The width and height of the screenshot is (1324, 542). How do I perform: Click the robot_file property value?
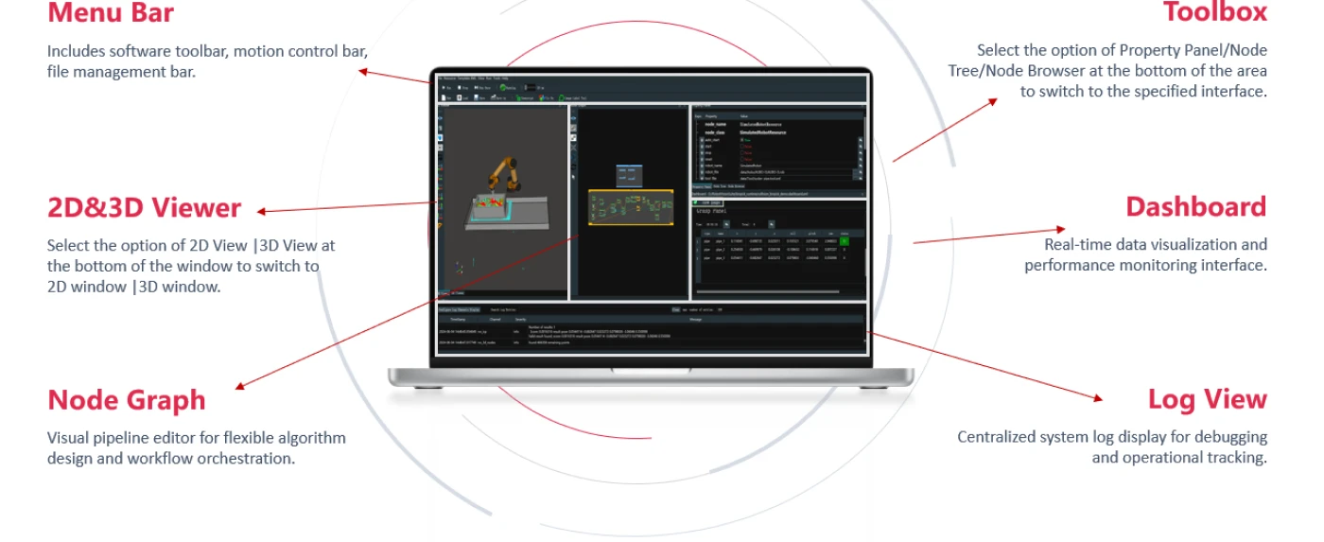click(762, 172)
